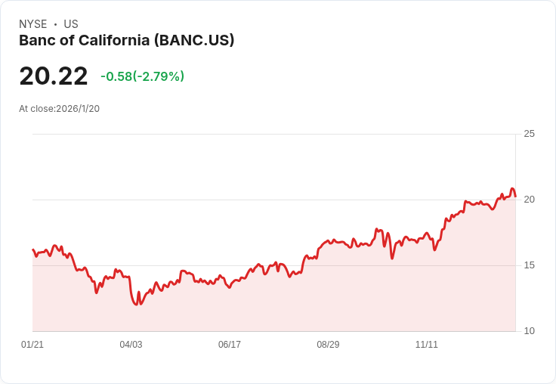Click the 01/21 date label on x-axis

click(32, 344)
